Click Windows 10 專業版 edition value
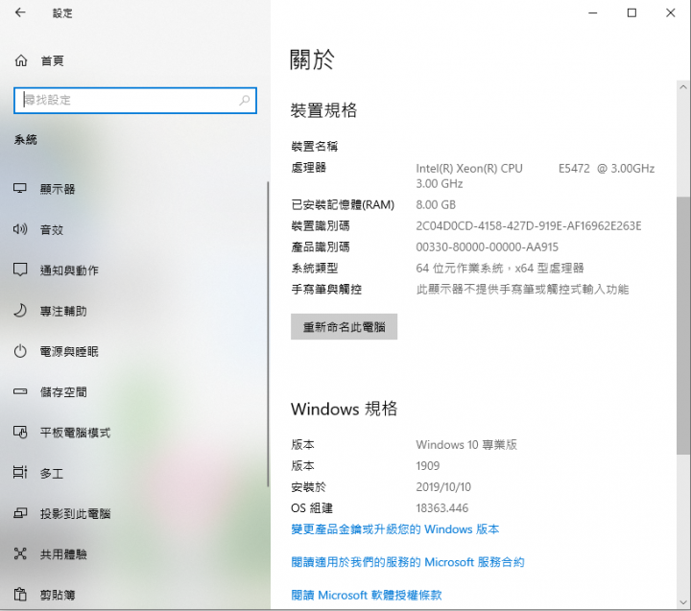The height and width of the screenshot is (611, 691). (x=466, y=444)
